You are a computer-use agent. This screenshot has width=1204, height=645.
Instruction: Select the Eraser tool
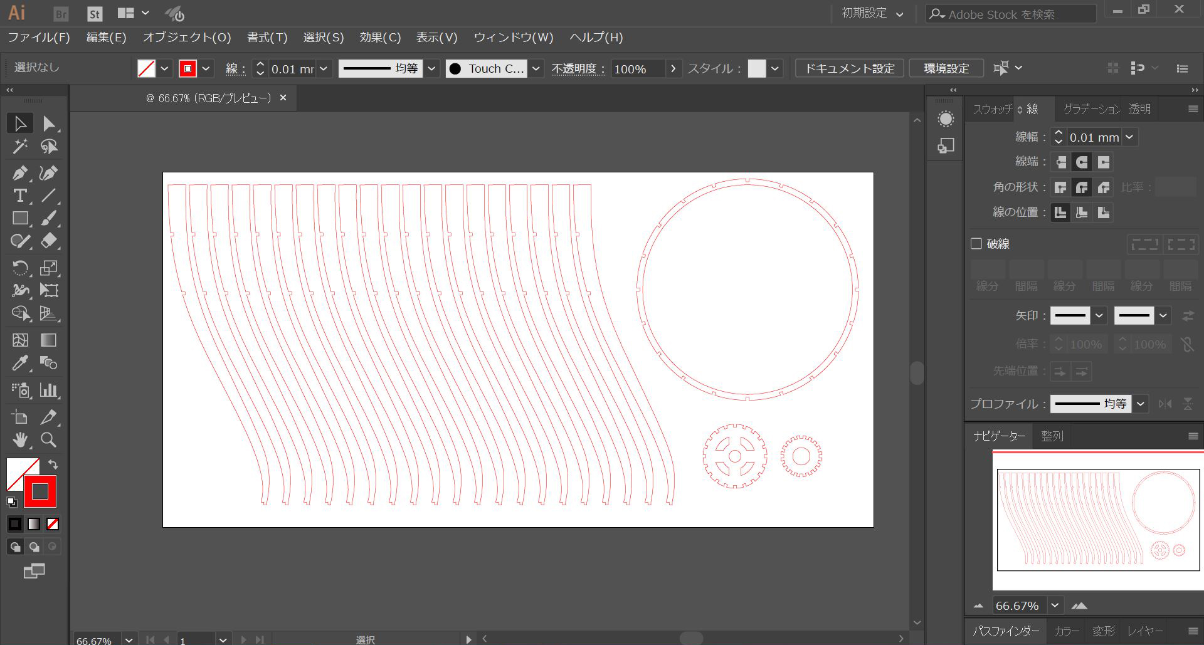tap(49, 241)
